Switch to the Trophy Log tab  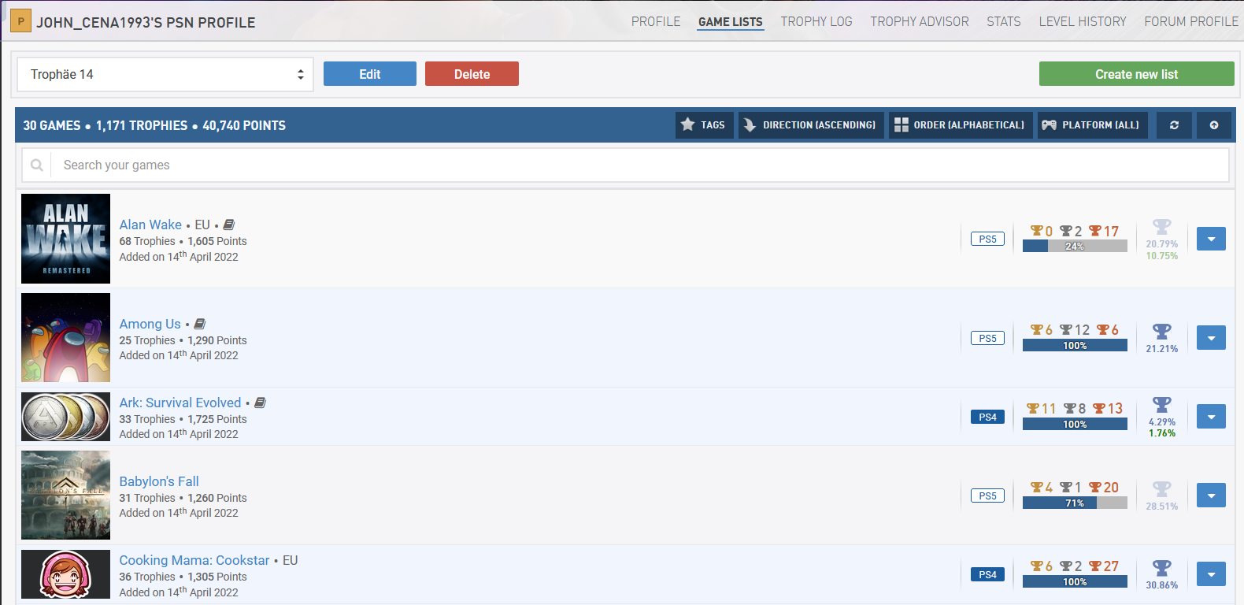816,22
